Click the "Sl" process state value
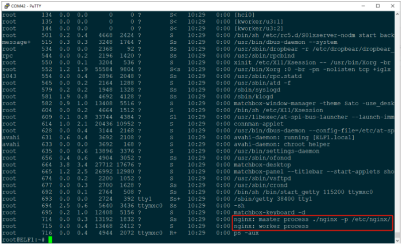The height and width of the screenshot is (245, 403). (173, 117)
